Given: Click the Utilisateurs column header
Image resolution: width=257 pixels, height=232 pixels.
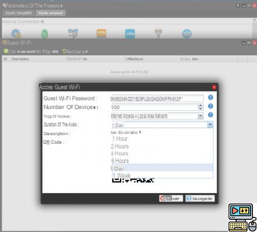Looking at the screenshot, I should click(x=135, y=59).
